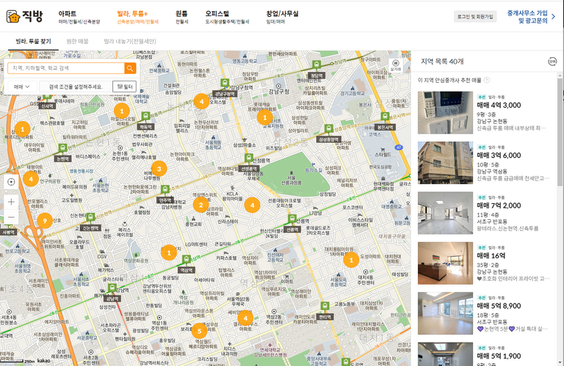The width and height of the screenshot is (564, 366).
Task: Open listing photo for 매매 3억 6,000
Action: pyautogui.click(x=445, y=163)
